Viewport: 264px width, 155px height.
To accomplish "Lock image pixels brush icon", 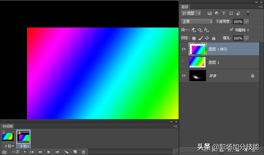I will (201, 38).
